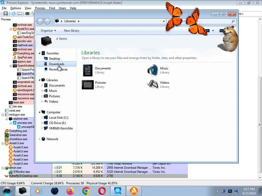This screenshot has width=262, height=196.
Task: Collapse the SearchIndexer process tree
Action: click(x=11, y=66)
